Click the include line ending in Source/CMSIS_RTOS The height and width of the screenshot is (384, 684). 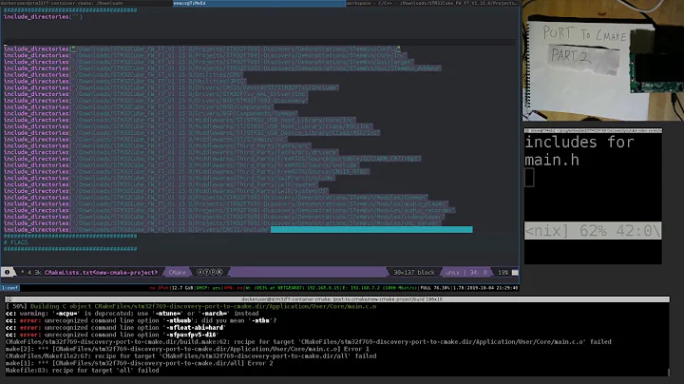point(187,171)
